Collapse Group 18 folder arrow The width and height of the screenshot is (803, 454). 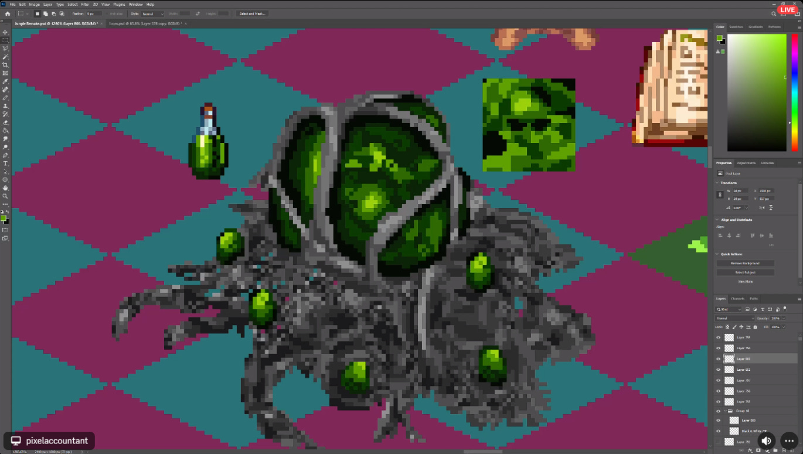725,411
